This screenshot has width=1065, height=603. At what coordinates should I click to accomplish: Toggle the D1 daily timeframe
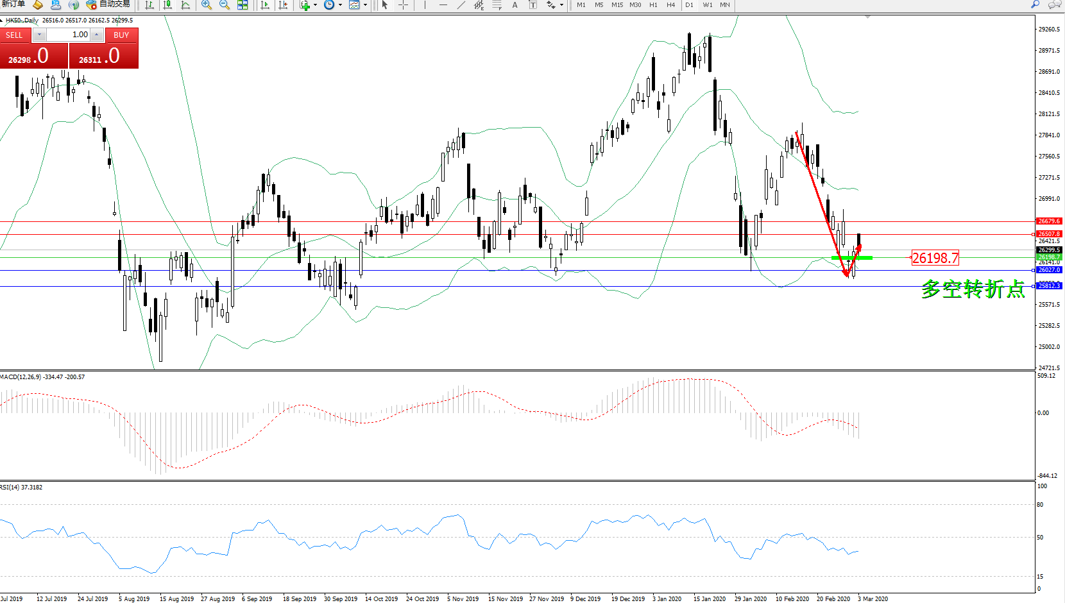point(689,5)
